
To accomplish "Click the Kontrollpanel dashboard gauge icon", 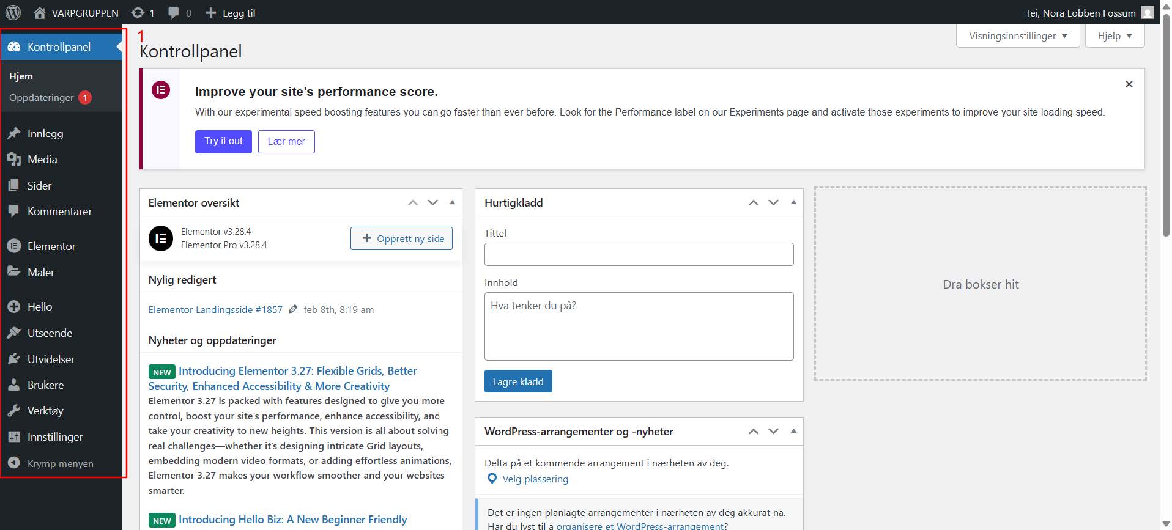I will coord(13,46).
